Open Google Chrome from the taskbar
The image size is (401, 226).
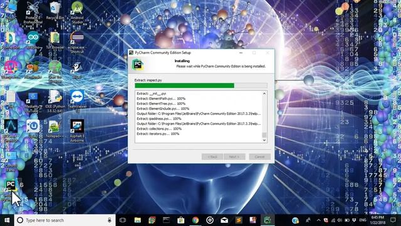pos(195,220)
